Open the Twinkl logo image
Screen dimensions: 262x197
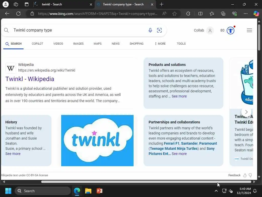coord(97,141)
